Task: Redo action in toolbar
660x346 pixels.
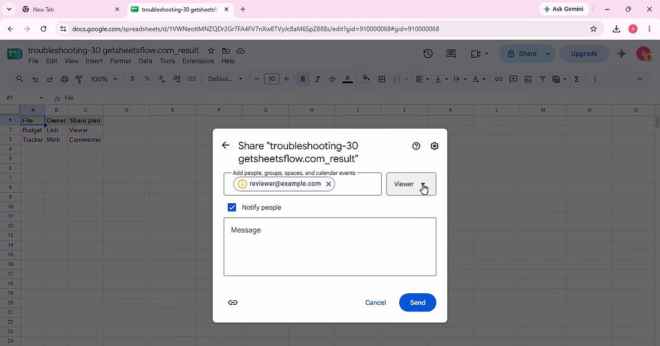Action: point(50,79)
